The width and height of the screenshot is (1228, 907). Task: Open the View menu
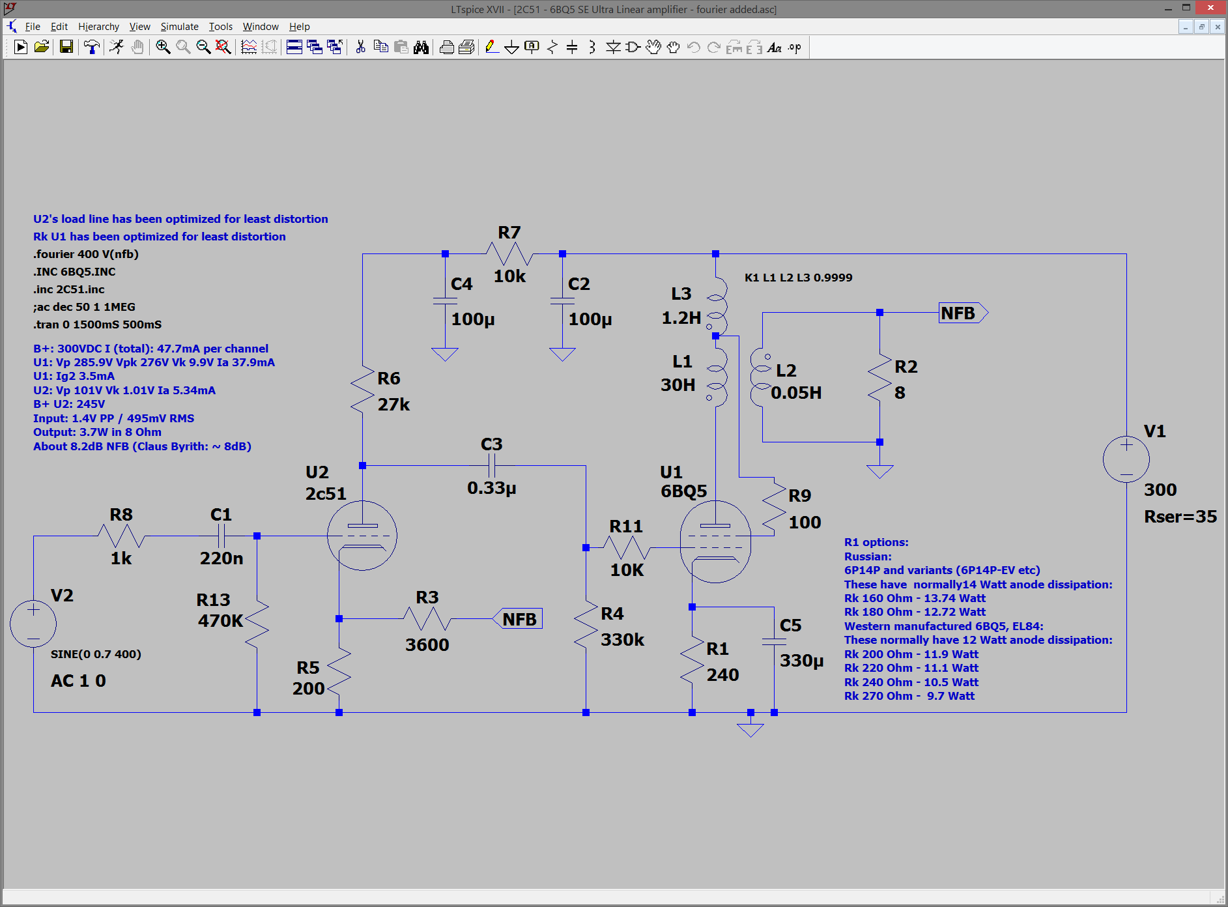pos(140,27)
